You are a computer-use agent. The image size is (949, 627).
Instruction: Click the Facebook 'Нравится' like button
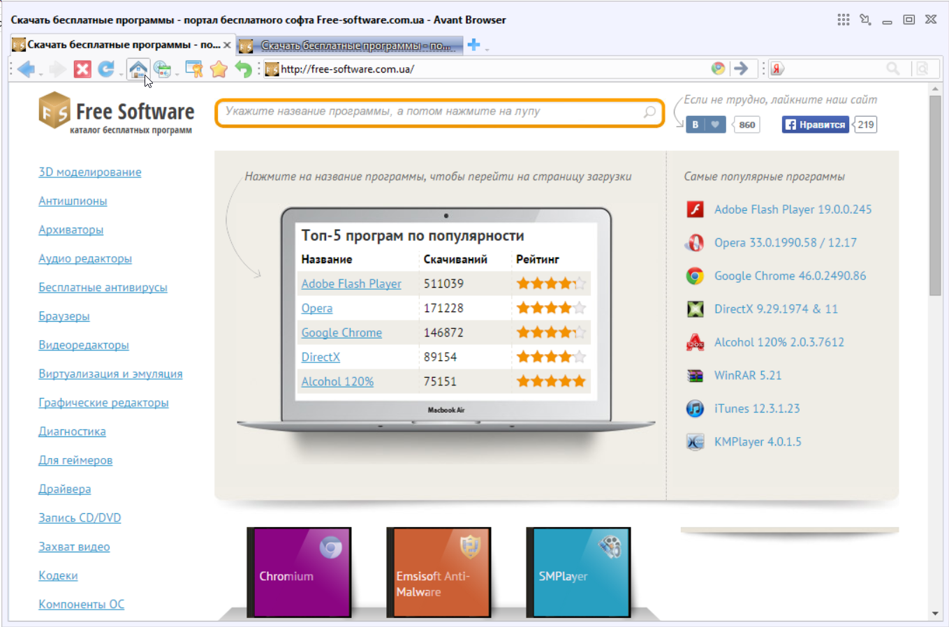815,124
